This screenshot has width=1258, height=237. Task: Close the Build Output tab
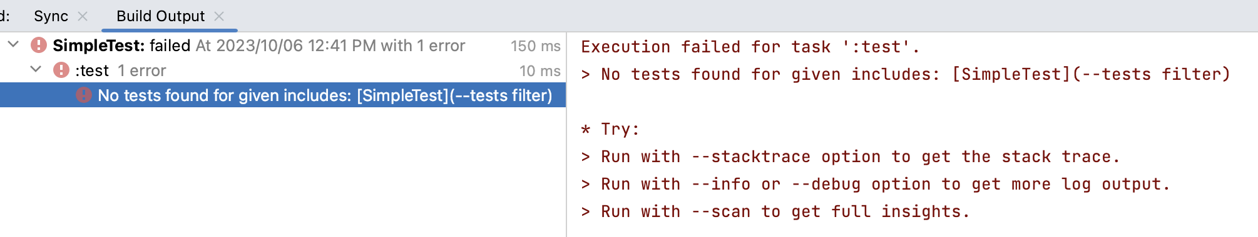tap(219, 16)
